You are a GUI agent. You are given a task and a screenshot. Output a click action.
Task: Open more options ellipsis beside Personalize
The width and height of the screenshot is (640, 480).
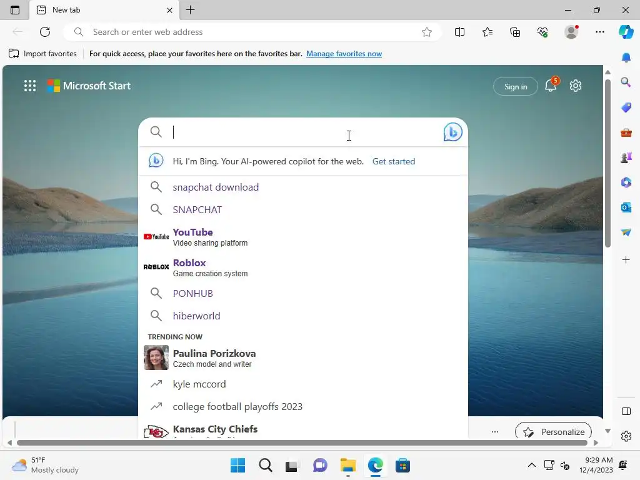tap(495, 432)
